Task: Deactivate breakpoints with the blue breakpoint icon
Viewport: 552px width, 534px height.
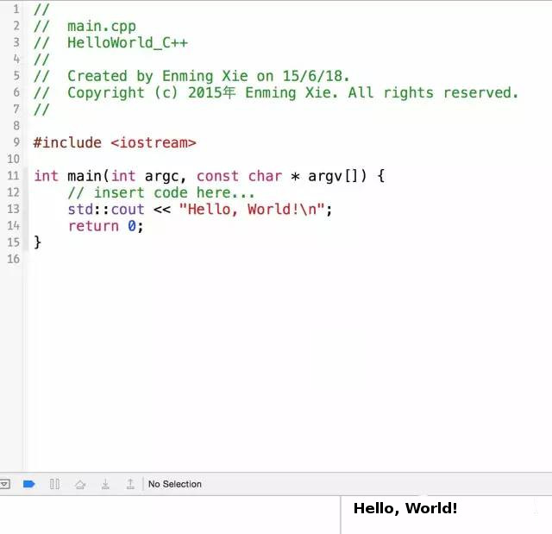Action: pos(28,484)
